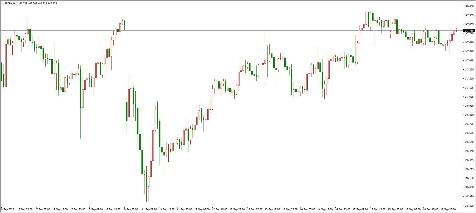This screenshot has width=476, height=213.
Task: Click the 14 Sep 07:00 time label
Action: pyautogui.click(x=307, y=209)
